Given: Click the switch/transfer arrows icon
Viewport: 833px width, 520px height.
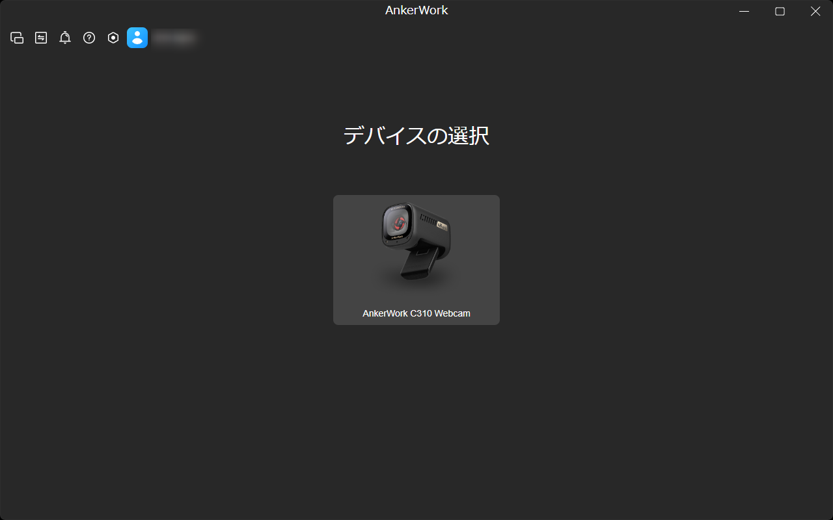Looking at the screenshot, I should 41,38.
